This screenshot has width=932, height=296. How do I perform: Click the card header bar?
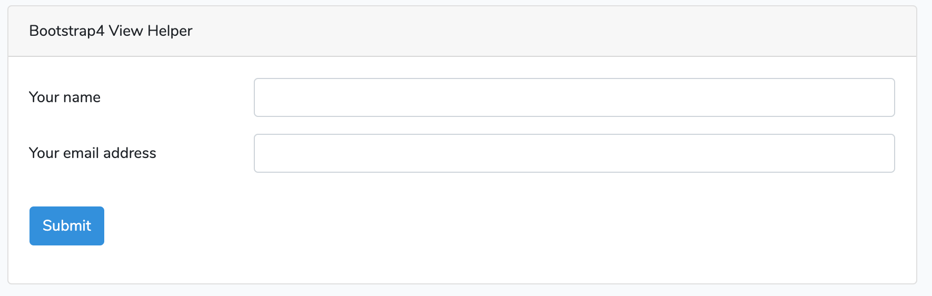[462, 31]
